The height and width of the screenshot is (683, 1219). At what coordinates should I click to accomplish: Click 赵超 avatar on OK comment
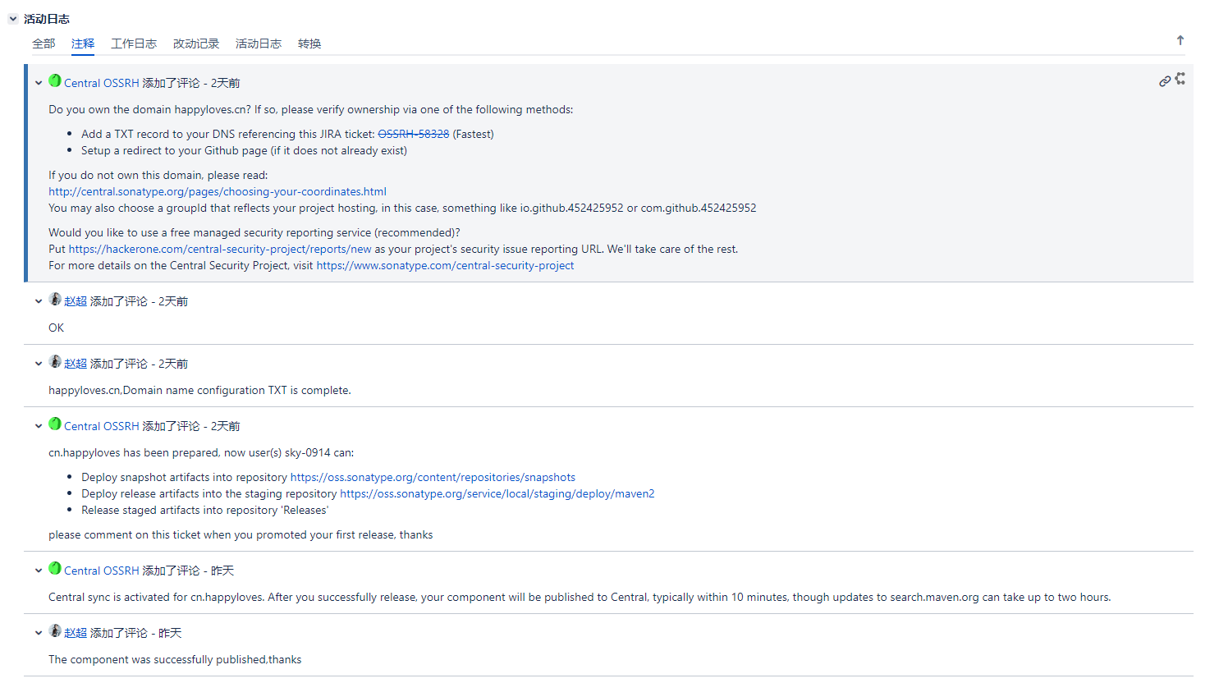click(55, 299)
